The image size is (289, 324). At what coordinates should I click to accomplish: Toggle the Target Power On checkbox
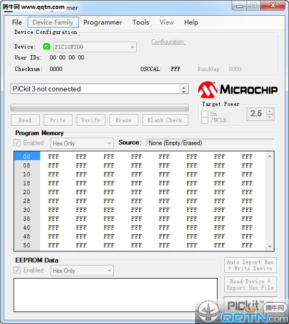point(204,114)
